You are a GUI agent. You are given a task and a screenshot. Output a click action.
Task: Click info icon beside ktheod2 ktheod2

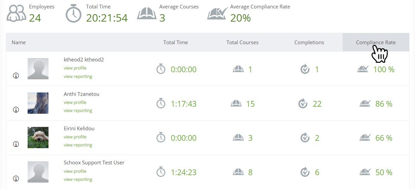click(16, 76)
